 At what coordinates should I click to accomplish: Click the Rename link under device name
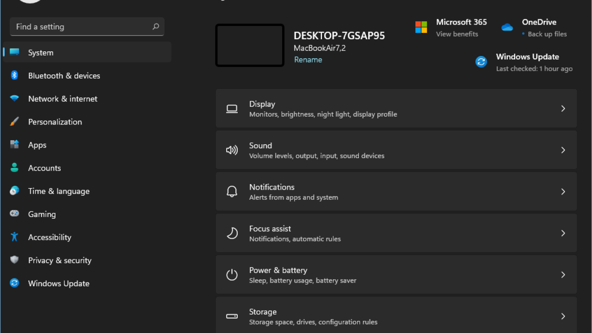tap(308, 60)
